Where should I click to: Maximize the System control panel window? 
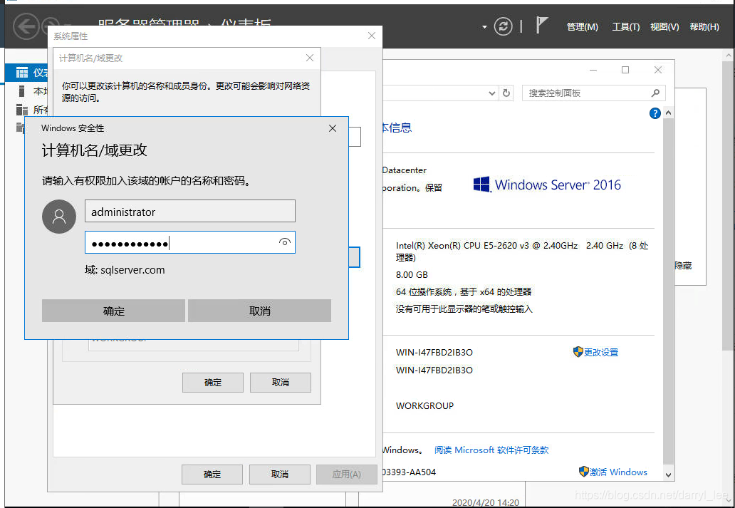625,70
